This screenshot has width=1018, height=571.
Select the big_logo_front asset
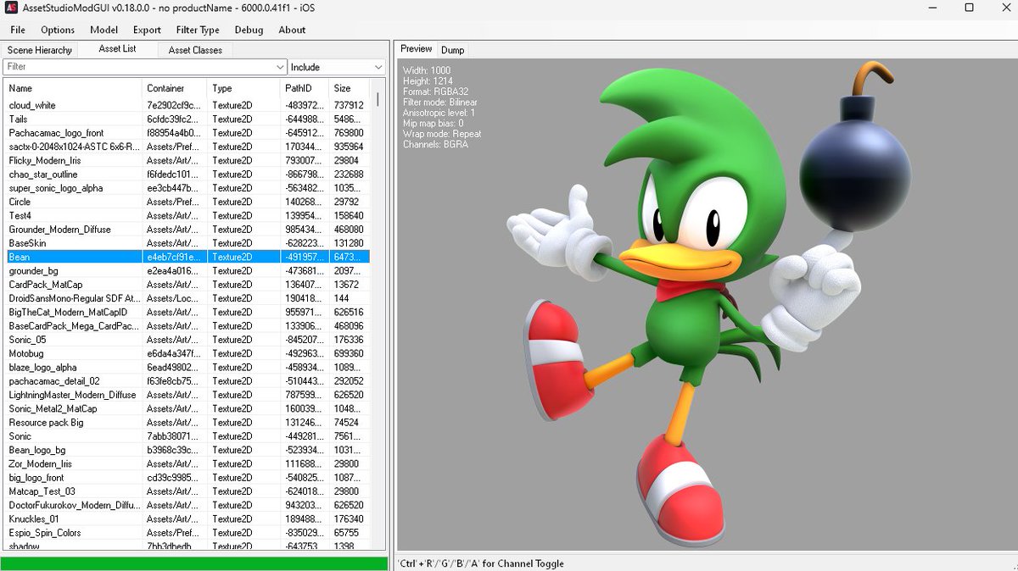coord(187,478)
